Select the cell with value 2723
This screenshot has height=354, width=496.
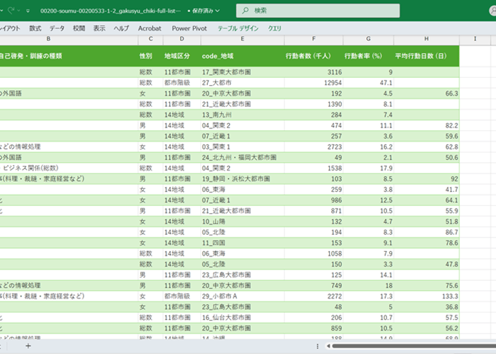[x=313, y=147]
